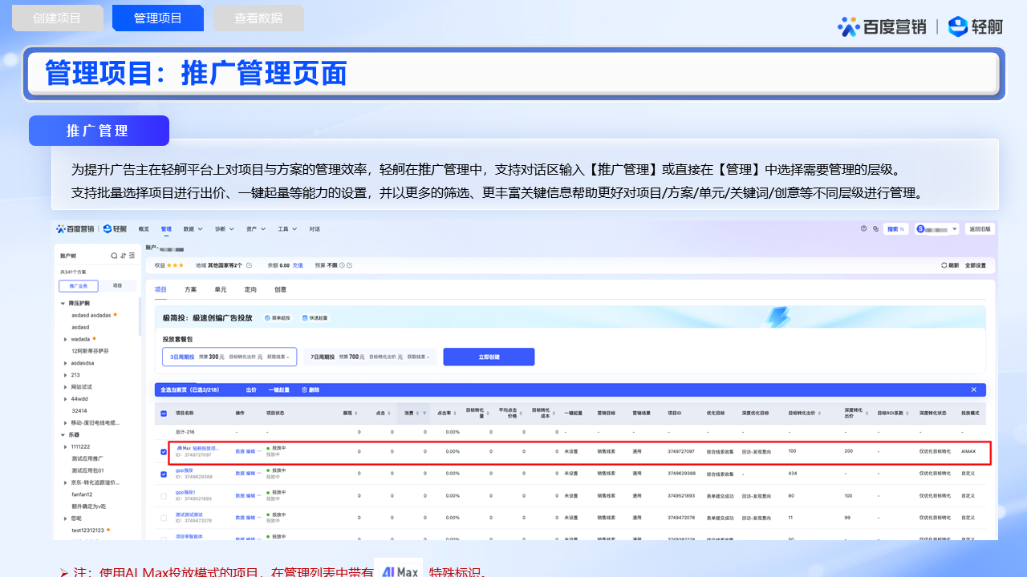Uncheck the gpp强投 row checkbox

164,474
